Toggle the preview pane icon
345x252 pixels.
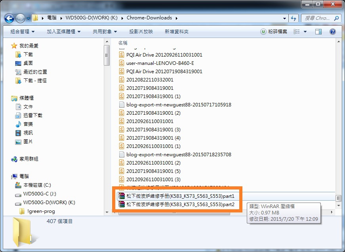coord(318,32)
